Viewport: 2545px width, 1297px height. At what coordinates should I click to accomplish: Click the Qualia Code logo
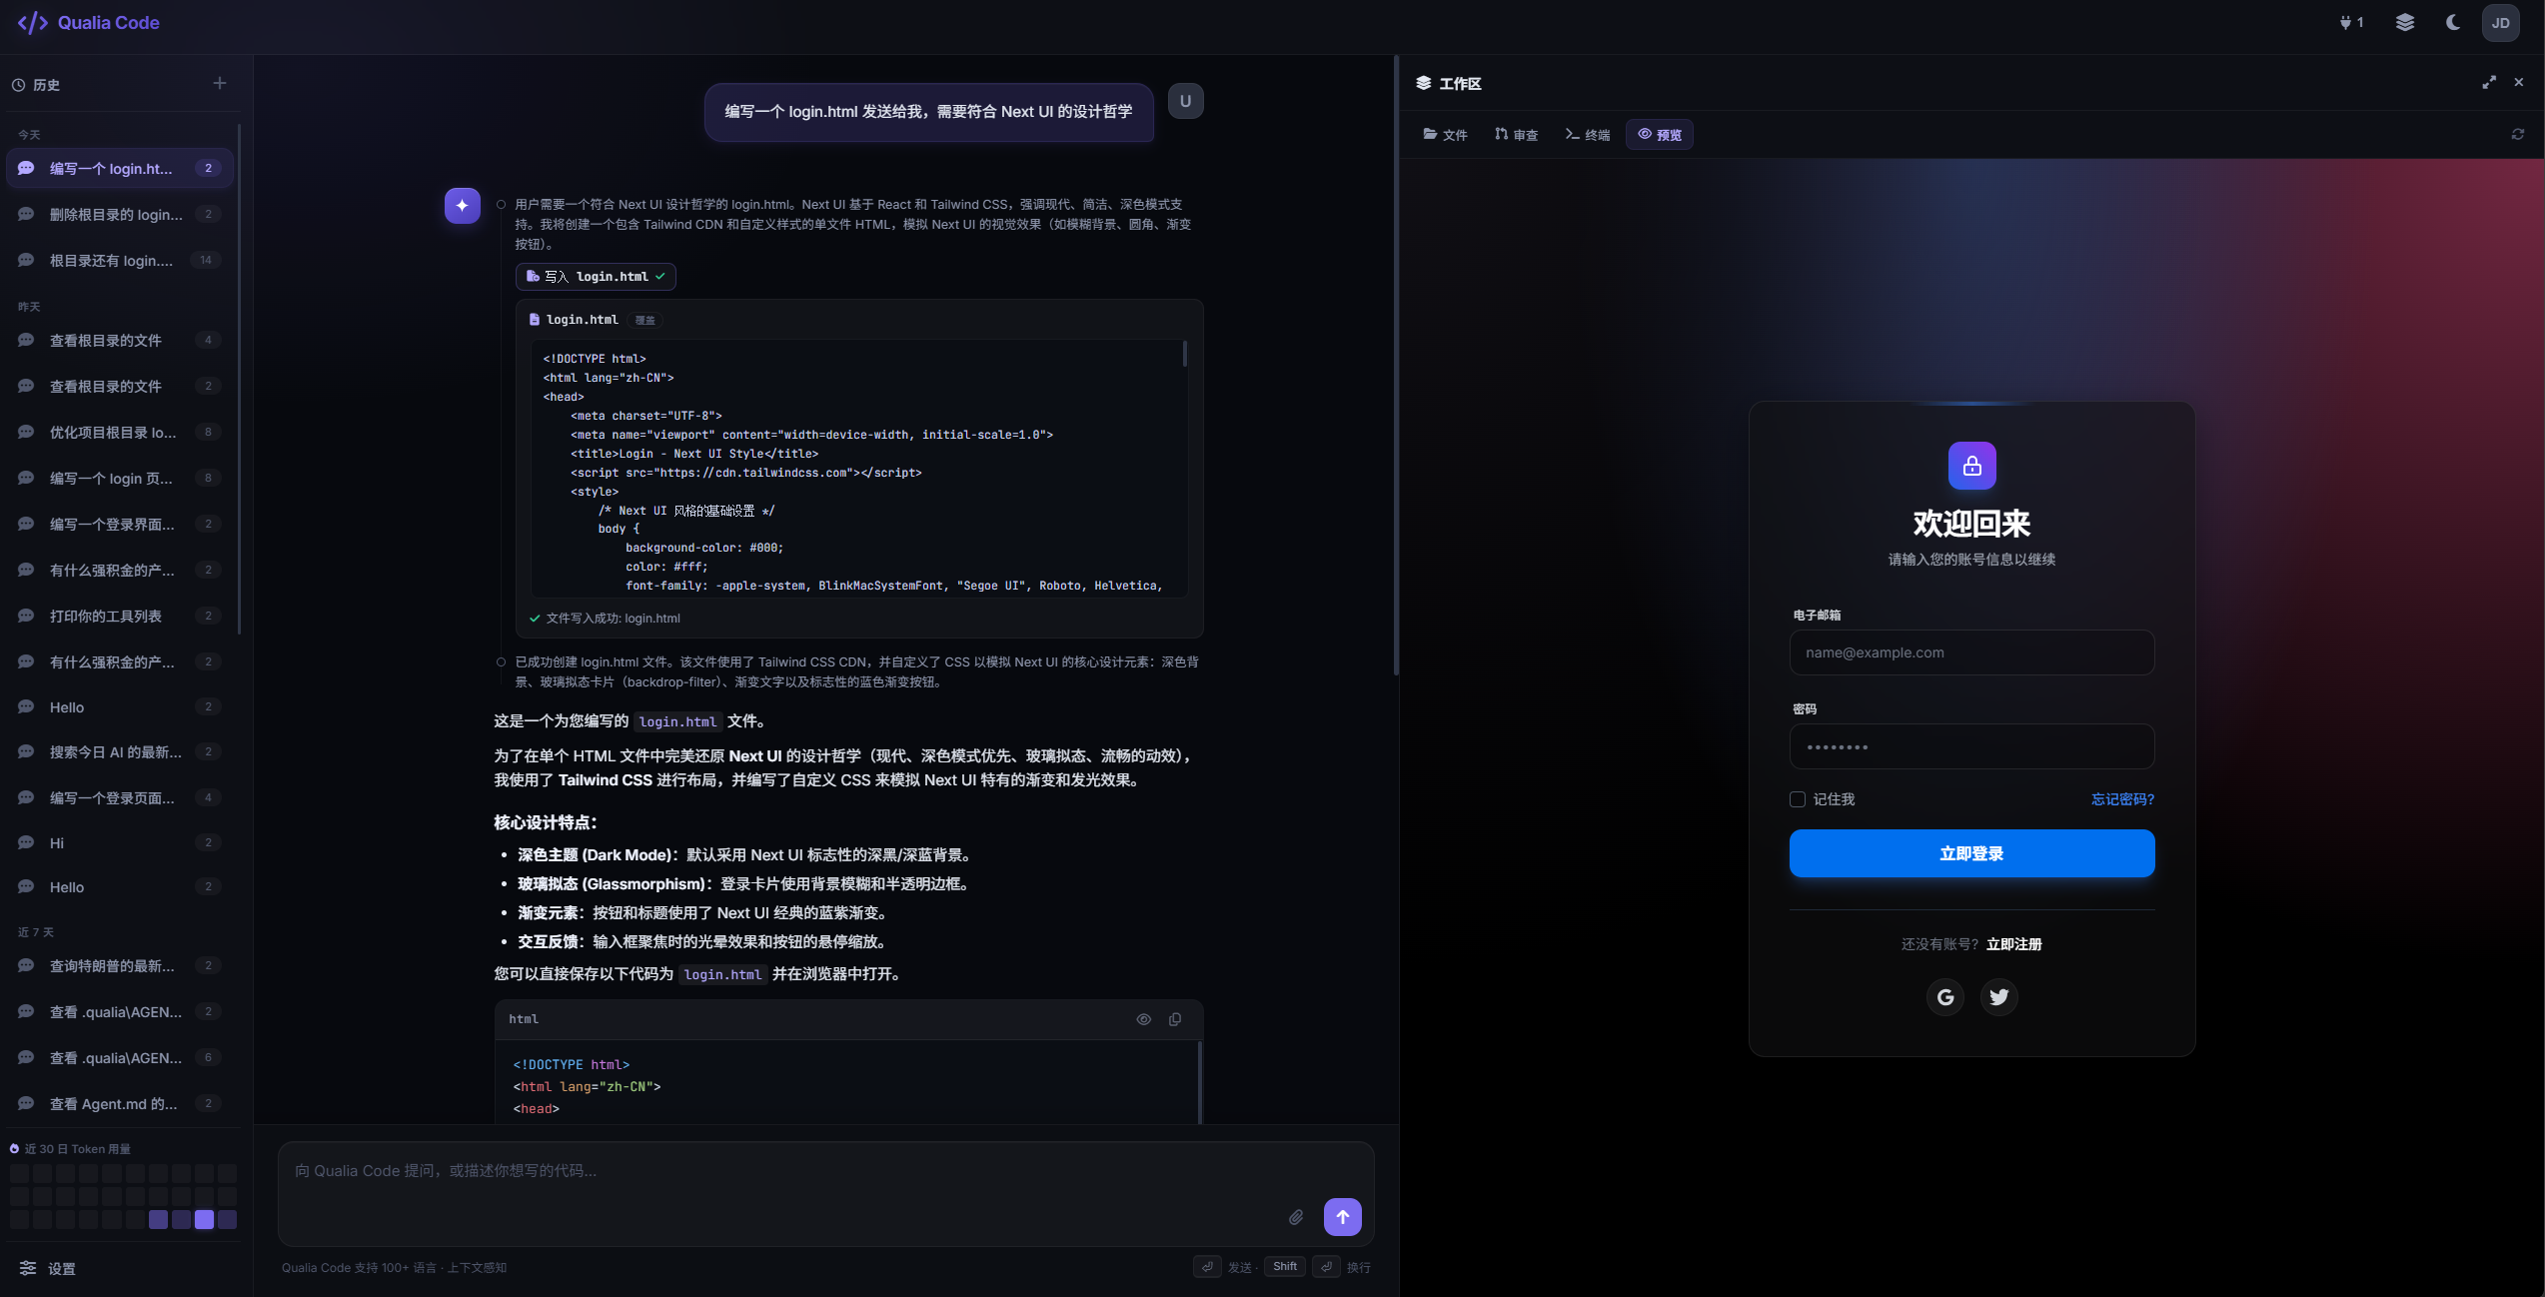(89, 23)
